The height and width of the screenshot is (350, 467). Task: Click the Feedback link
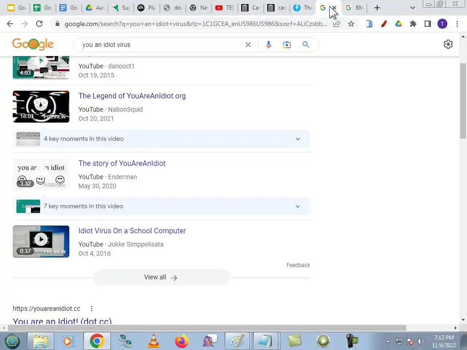(298, 265)
